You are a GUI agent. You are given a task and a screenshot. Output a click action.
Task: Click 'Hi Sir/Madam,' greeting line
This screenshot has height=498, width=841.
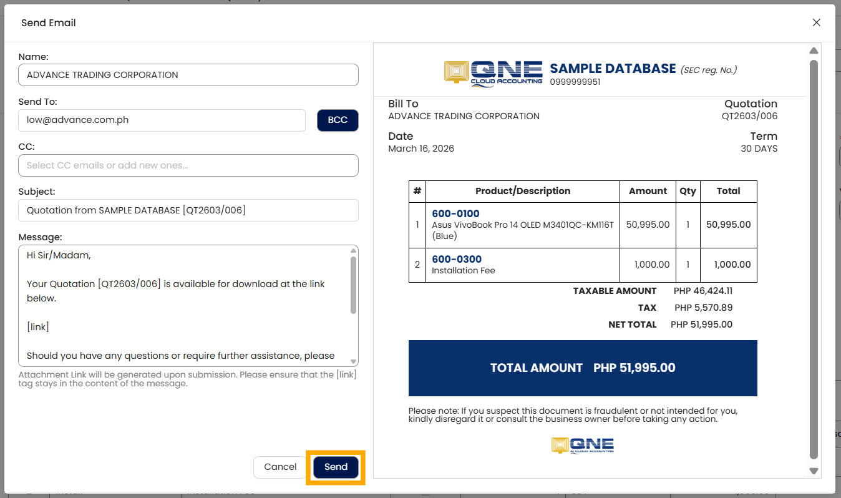pos(59,255)
